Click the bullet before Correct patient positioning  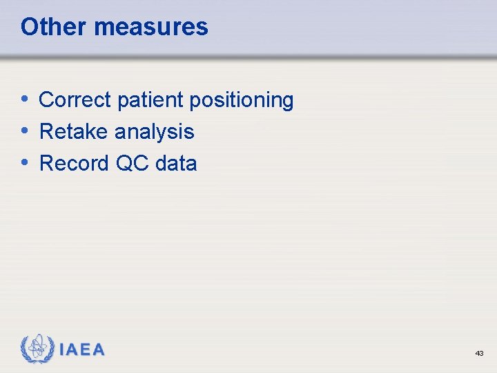click(25, 99)
